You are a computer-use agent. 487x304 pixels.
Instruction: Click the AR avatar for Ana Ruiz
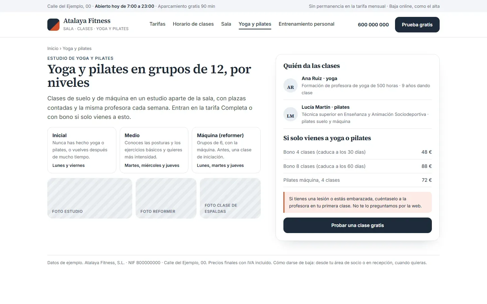[291, 85]
